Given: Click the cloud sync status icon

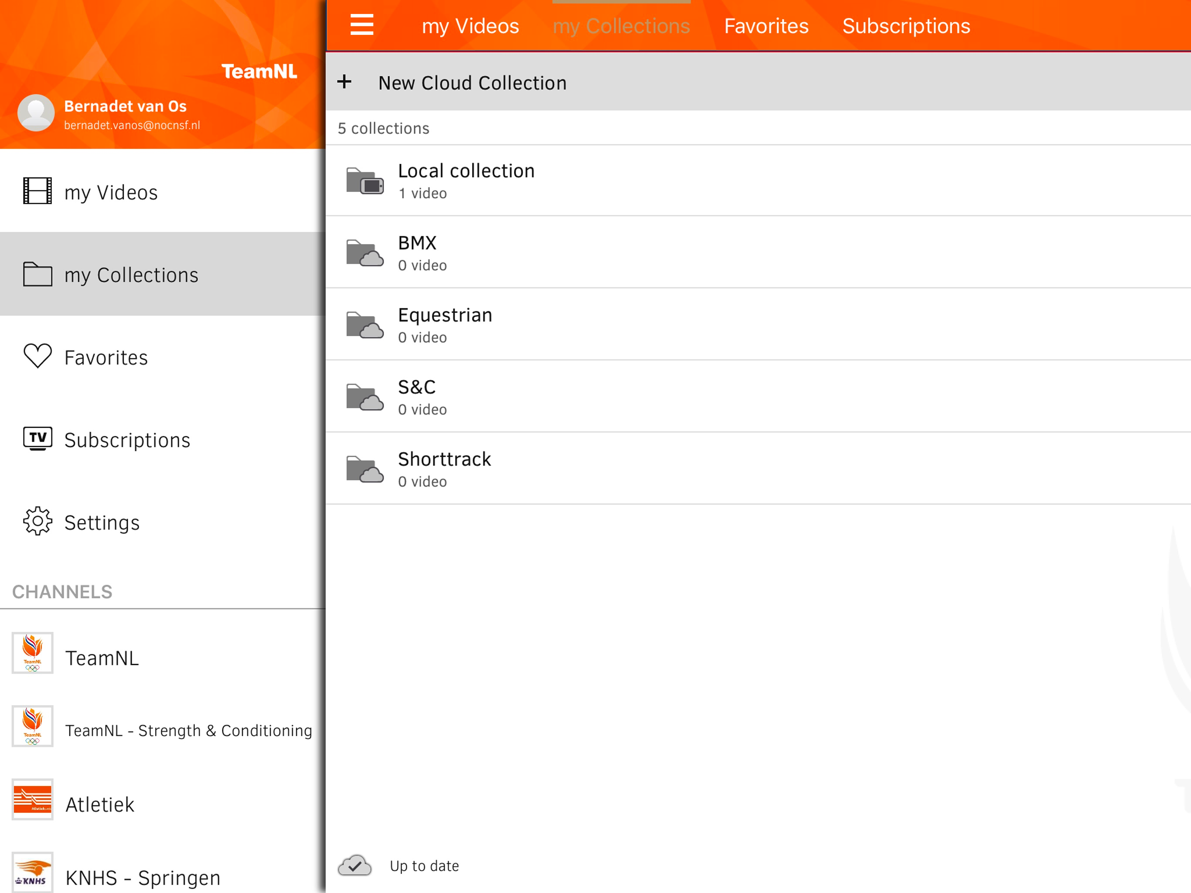Looking at the screenshot, I should 355,865.
